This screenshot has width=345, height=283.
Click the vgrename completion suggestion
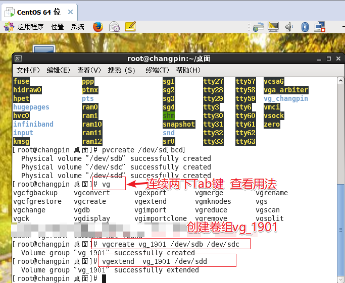272,193
